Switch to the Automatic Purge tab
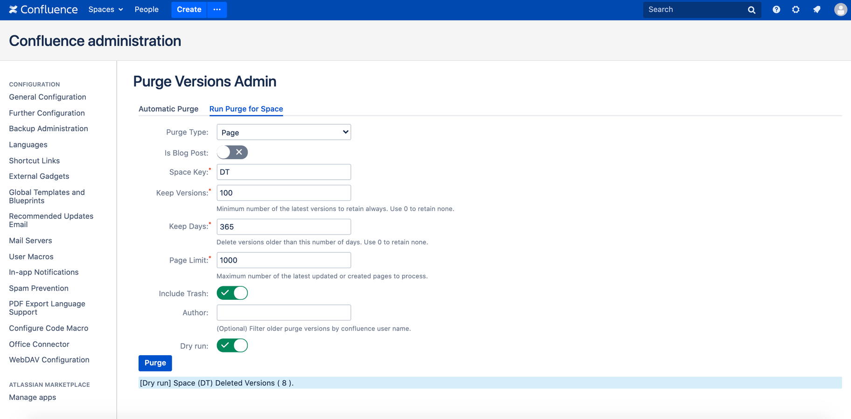The image size is (851, 419). [x=168, y=109]
